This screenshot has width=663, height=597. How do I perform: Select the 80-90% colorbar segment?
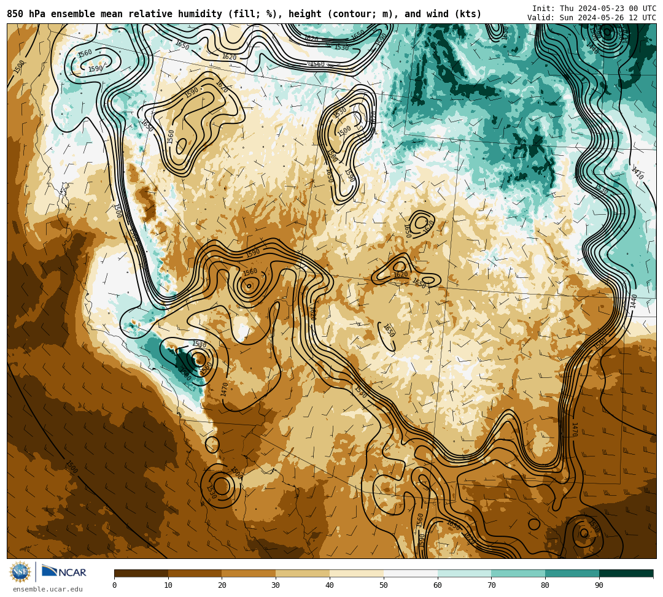pos(572,573)
